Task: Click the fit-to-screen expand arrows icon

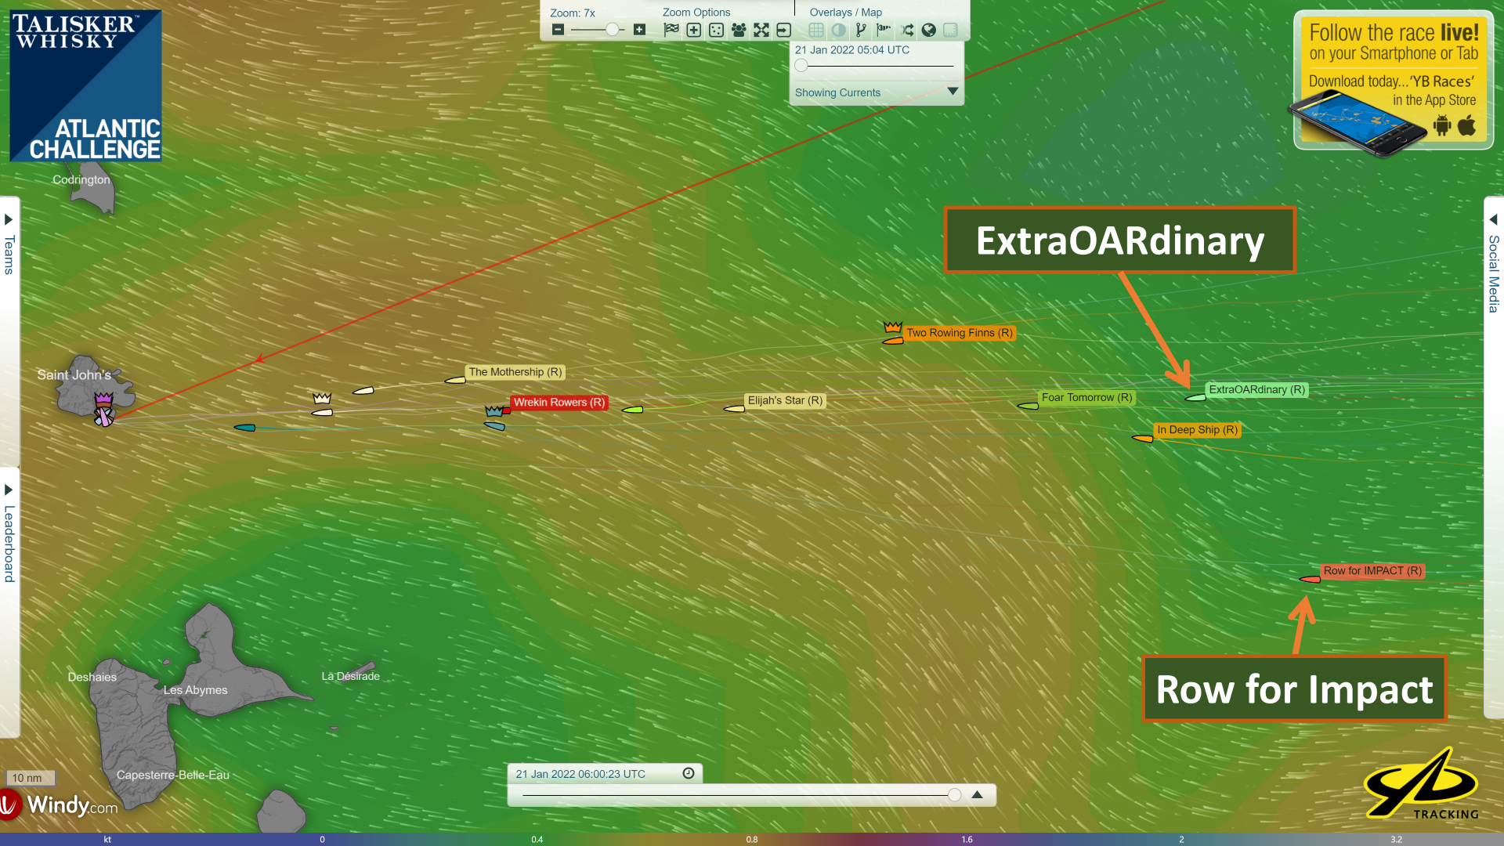Action: 761,30
